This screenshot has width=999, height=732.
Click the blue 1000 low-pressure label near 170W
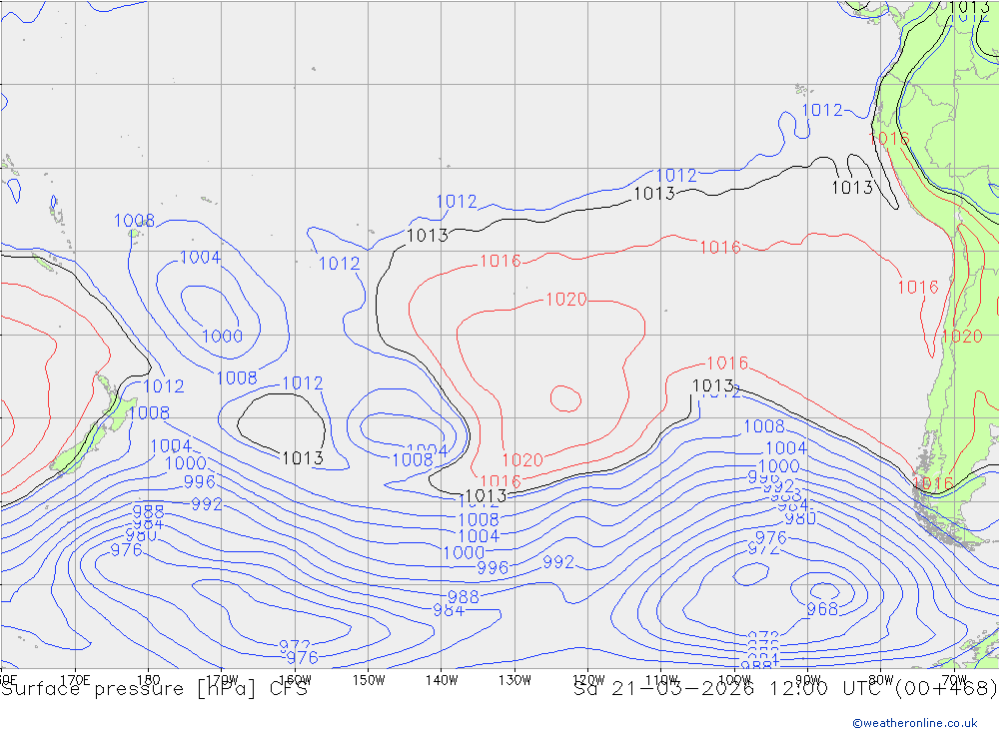tap(223, 336)
